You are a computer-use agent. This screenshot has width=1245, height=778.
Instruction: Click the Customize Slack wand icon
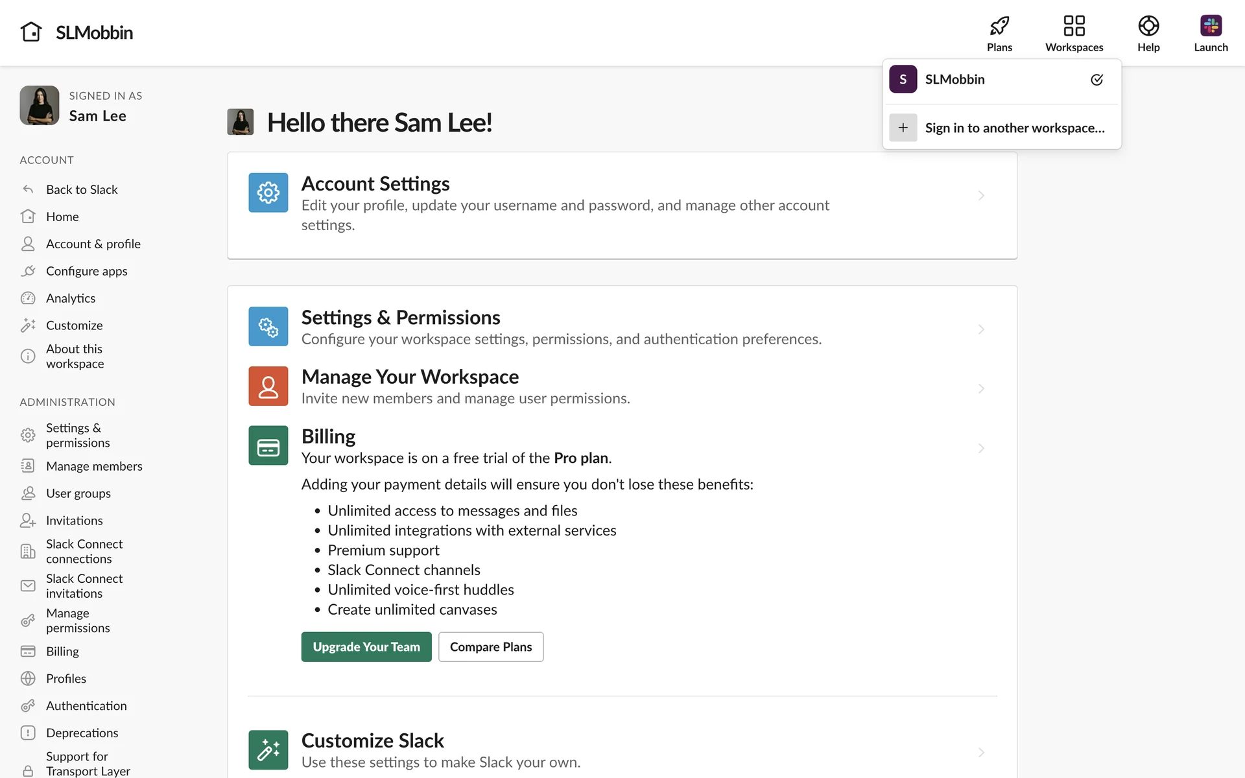click(268, 750)
